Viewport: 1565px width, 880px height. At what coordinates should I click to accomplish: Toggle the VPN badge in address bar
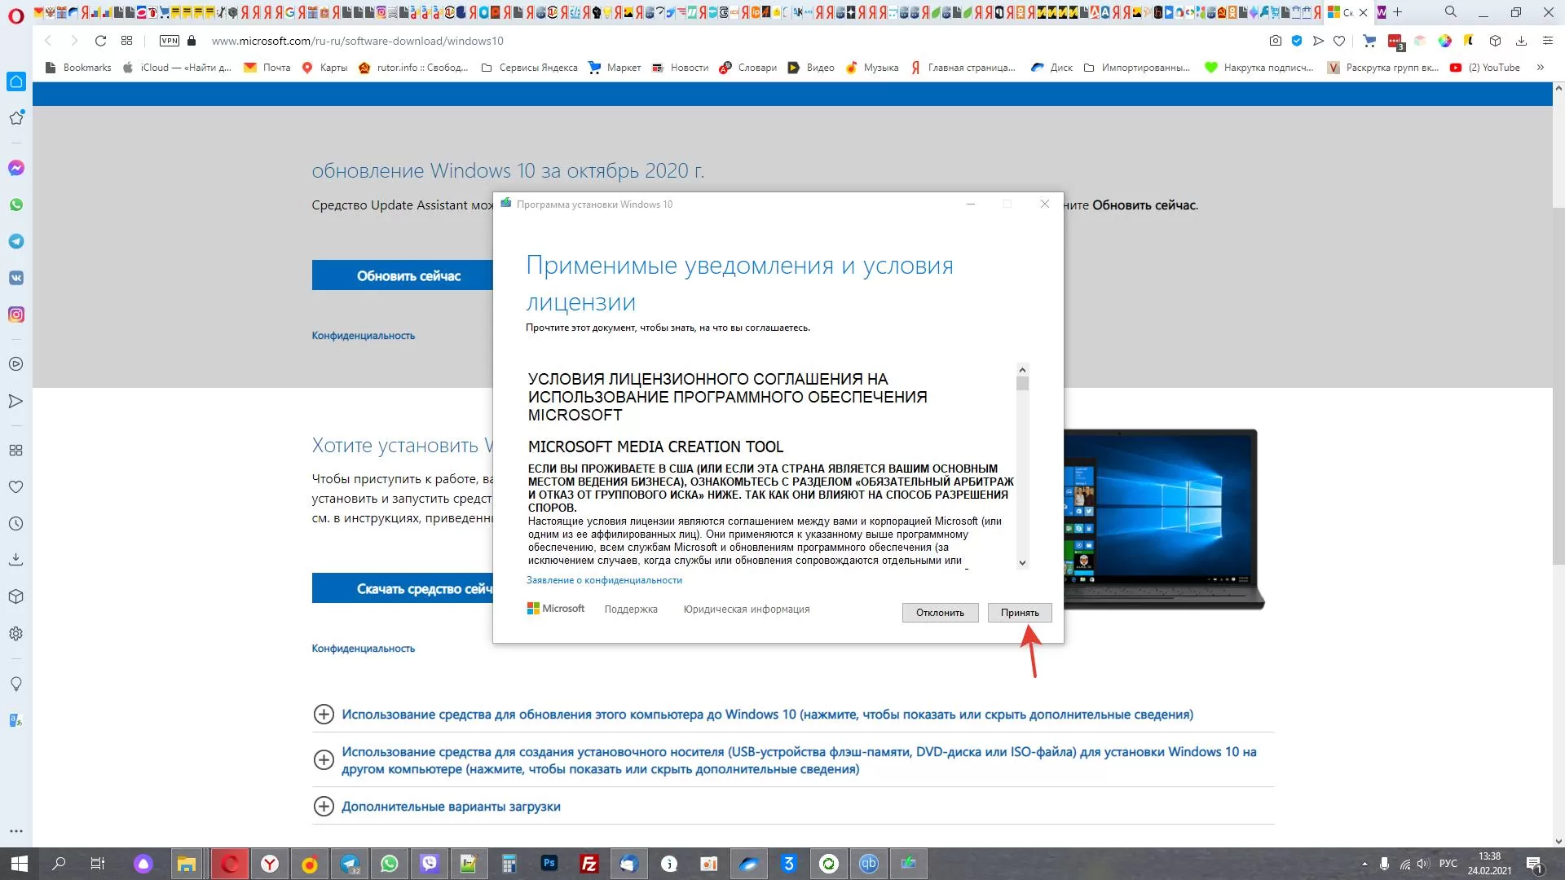tap(170, 41)
